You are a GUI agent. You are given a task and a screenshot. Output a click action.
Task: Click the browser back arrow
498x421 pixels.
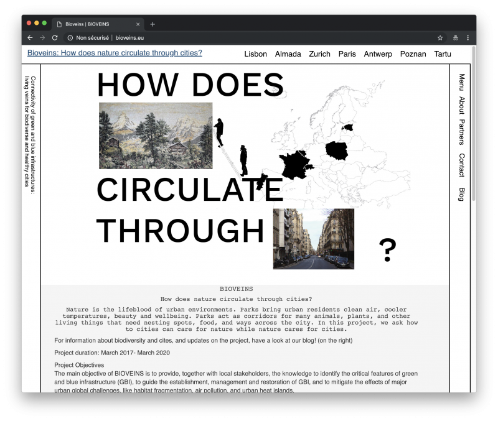30,38
